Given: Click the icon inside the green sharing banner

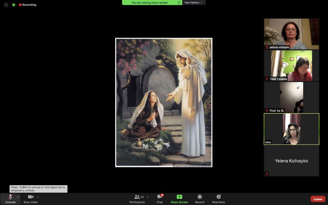Looking at the screenshot, I should click(179, 3).
